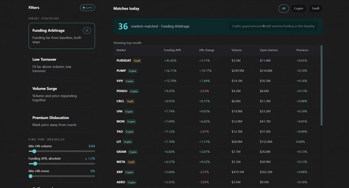Viewport: 349px width, 188px height.
Task: Select the Low Turnover preset strategy
Action: [x=62, y=65]
